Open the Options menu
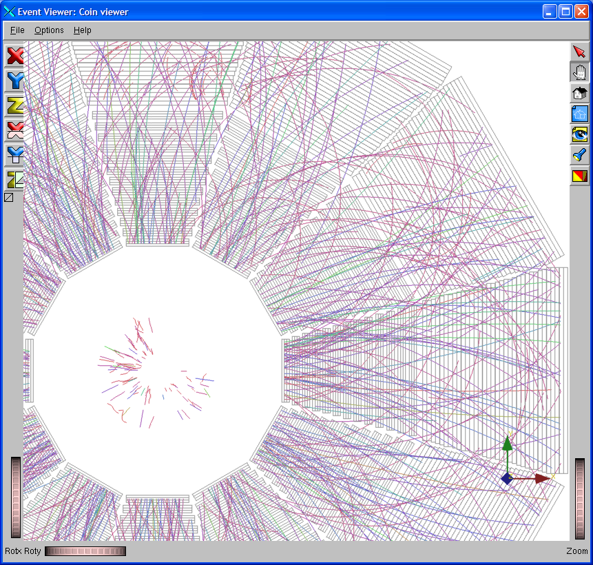 (x=49, y=30)
